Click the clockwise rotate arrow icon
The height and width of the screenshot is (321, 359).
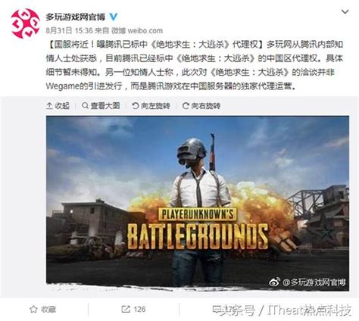186,105
